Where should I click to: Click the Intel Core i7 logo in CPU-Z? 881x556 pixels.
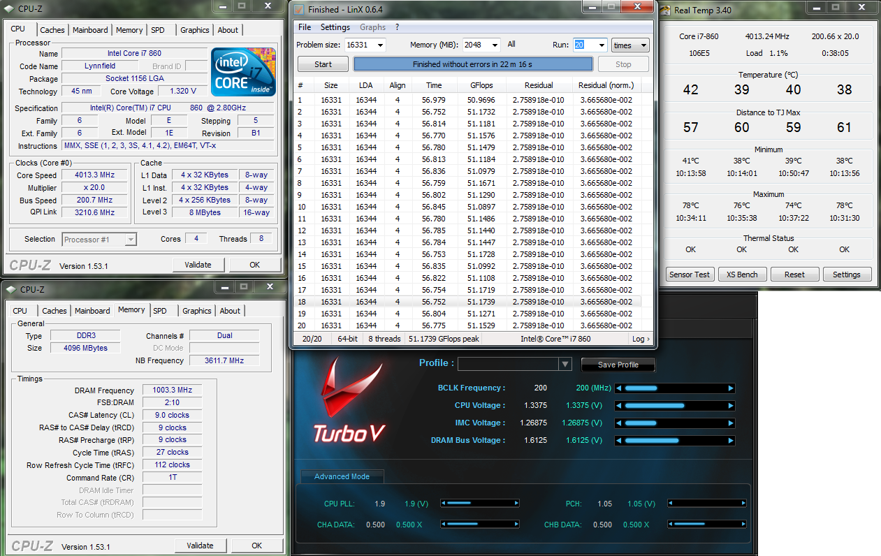tap(243, 73)
